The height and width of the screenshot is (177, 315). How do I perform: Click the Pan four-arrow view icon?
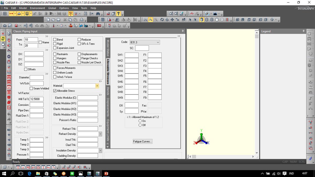[x=172, y=20]
